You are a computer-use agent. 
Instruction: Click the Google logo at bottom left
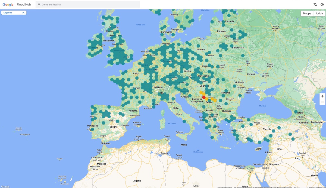click(5, 186)
